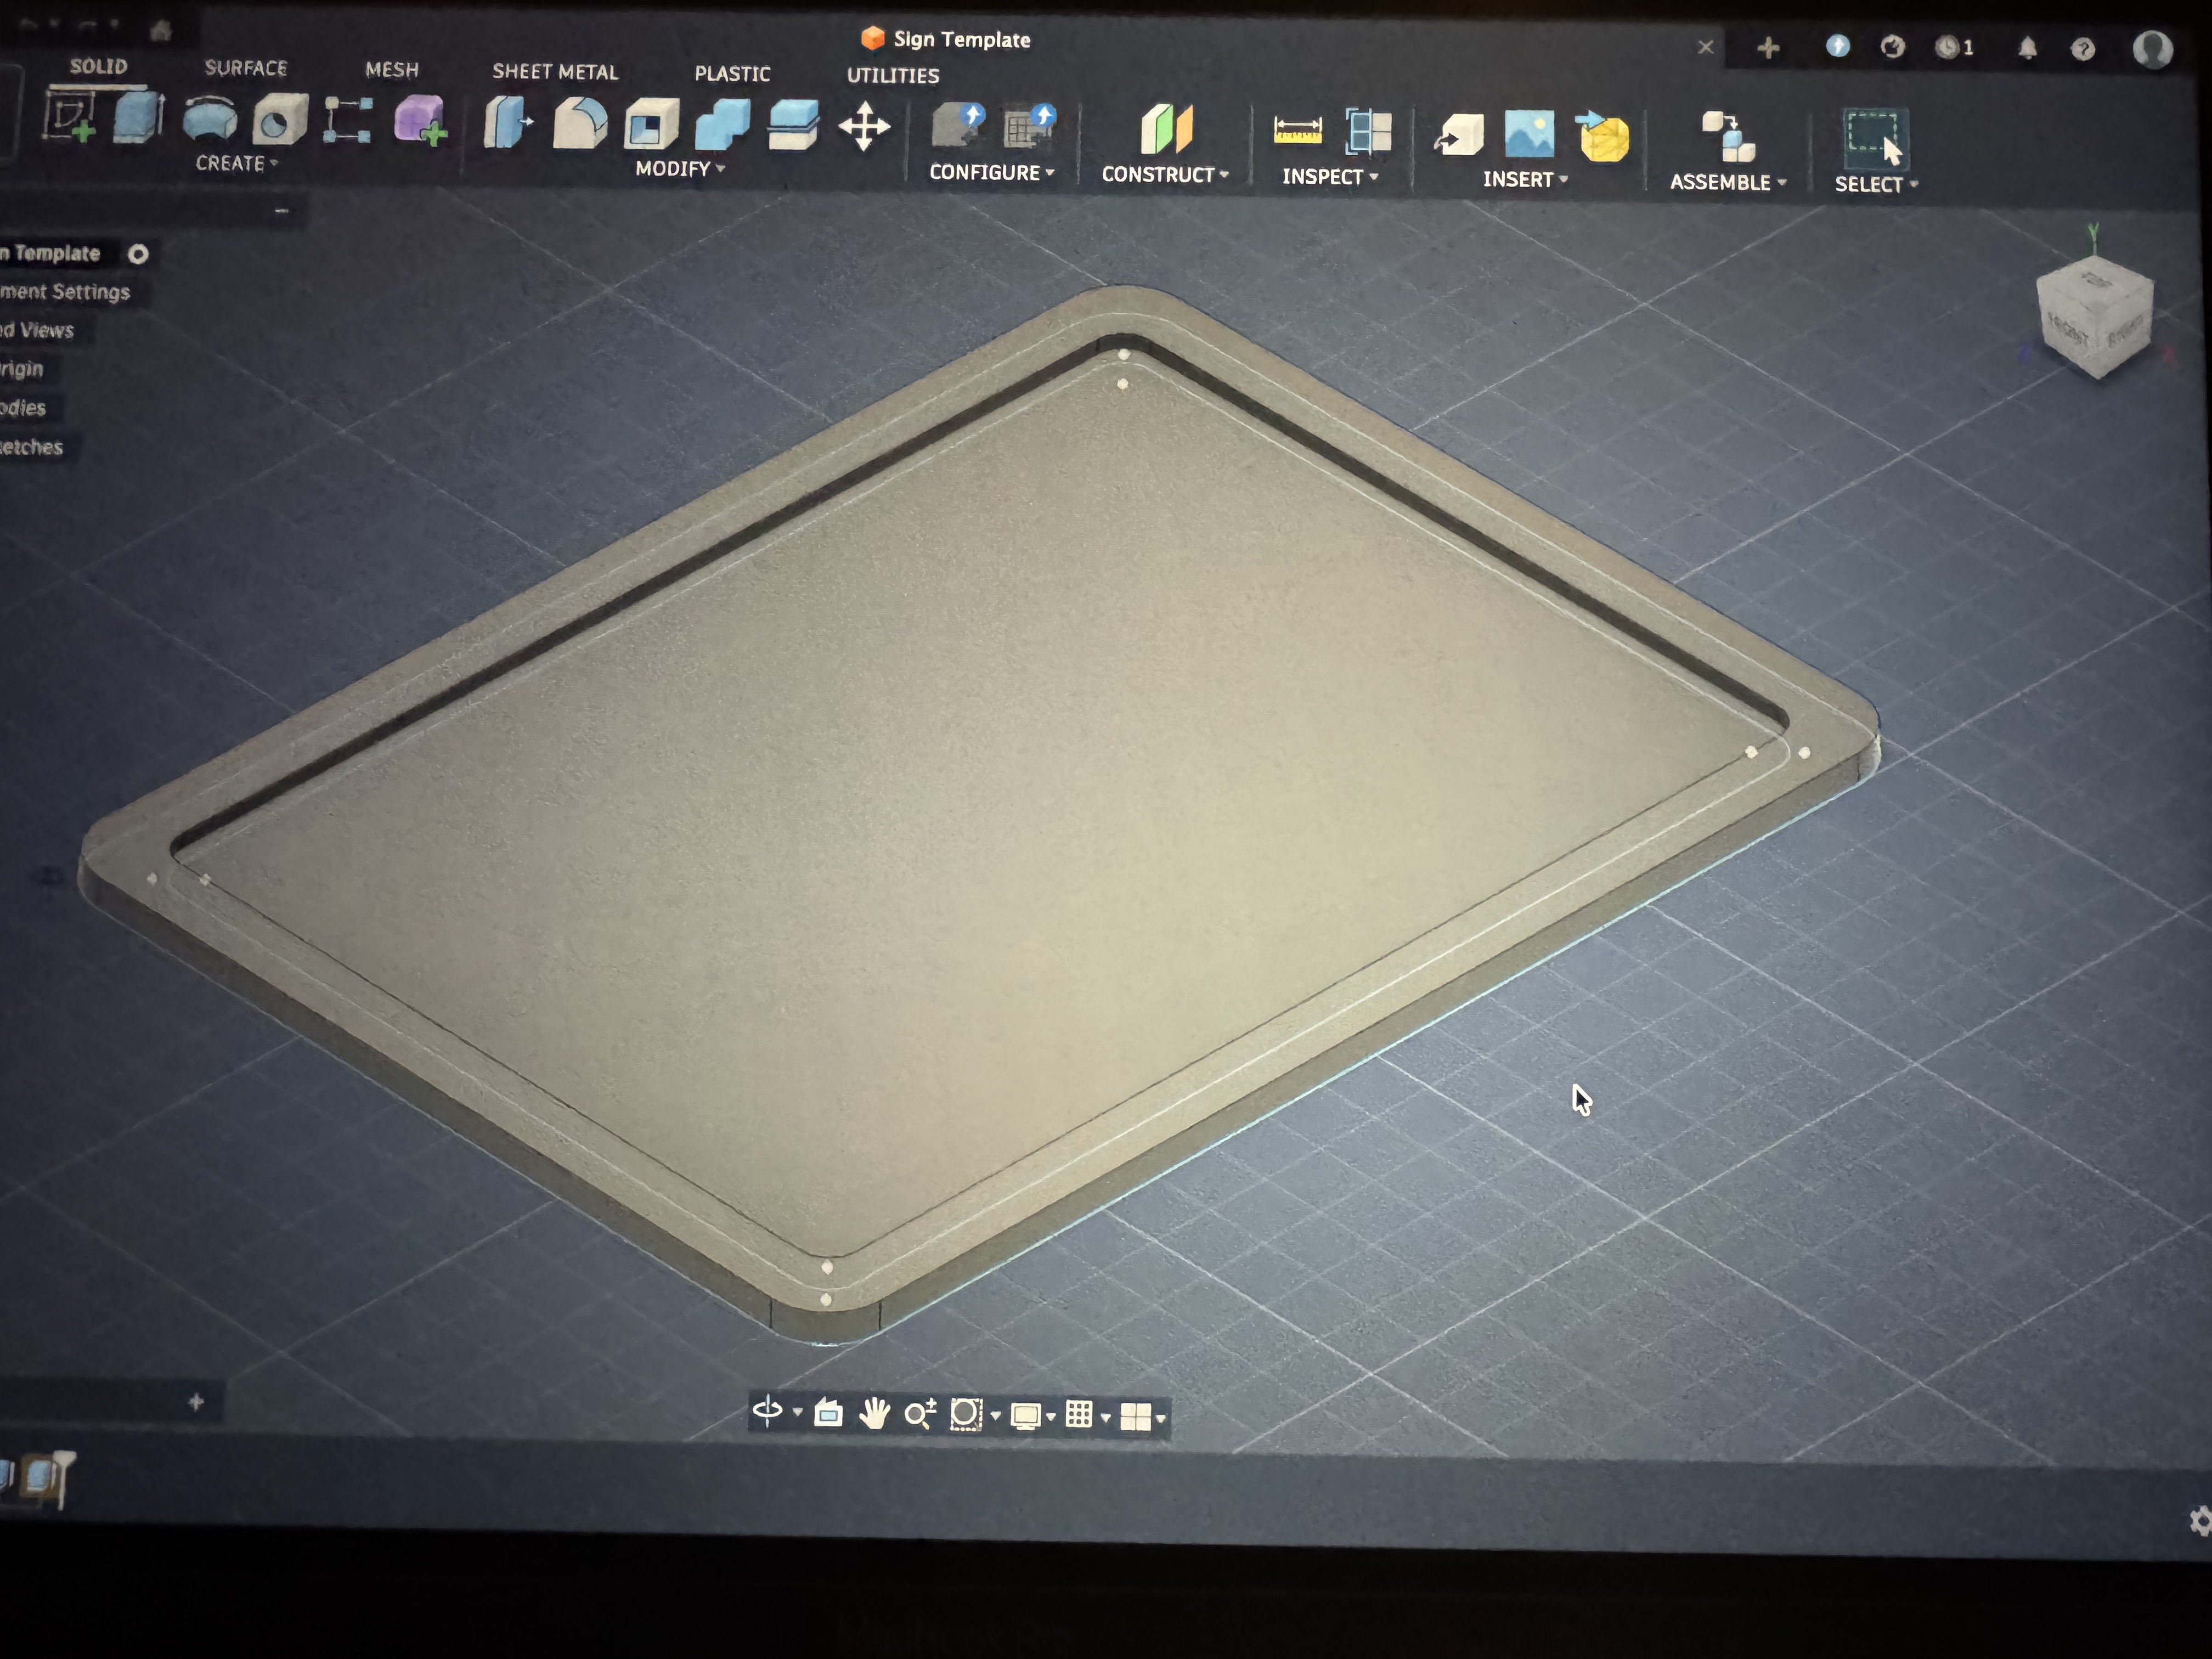Select the Shell tool
The width and height of the screenshot is (2212, 1659).
(x=651, y=125)
